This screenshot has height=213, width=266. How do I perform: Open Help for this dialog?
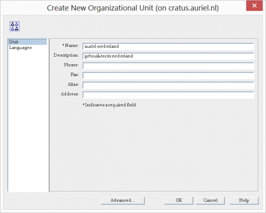point(244,200)
